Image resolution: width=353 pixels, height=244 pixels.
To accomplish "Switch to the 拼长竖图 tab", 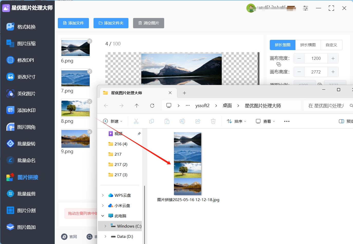I will [x=283, y=45].
